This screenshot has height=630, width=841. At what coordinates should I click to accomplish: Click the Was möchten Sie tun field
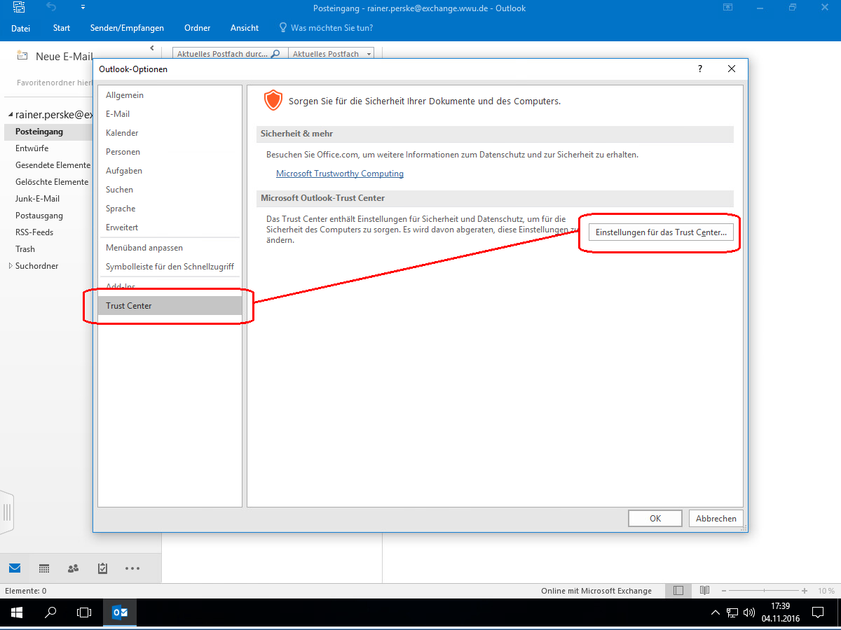coord(331,28)
